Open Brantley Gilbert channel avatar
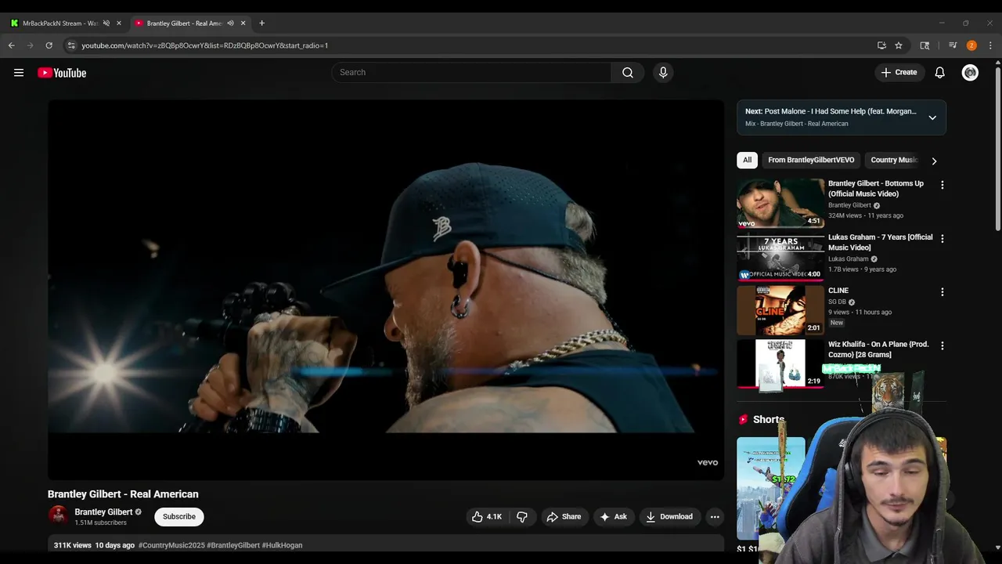This screenshot has width=1002, height=564. (58, 515)
